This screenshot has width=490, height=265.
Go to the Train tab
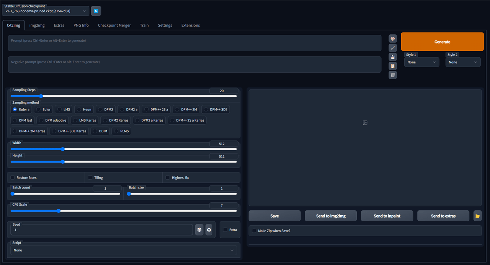144,25
